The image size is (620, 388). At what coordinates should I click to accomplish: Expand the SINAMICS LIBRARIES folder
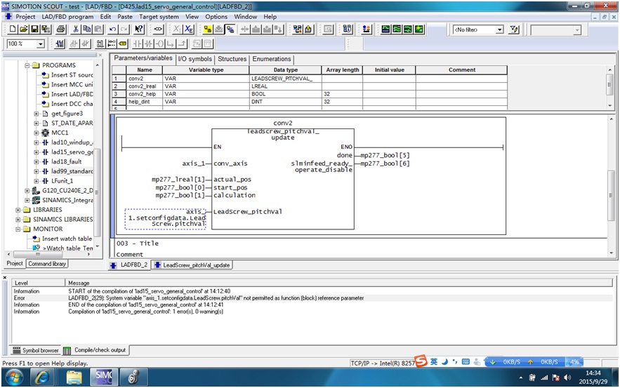coord(18,220)
